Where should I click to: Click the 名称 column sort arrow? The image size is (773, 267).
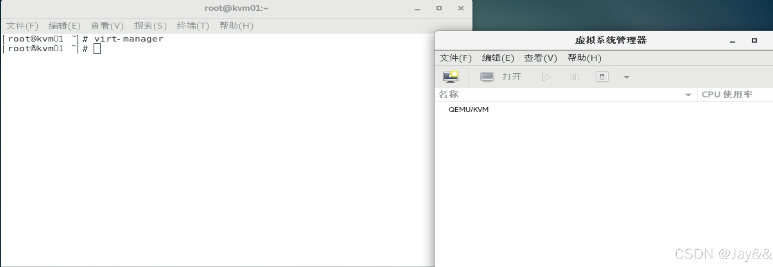[x=688, y=95]
